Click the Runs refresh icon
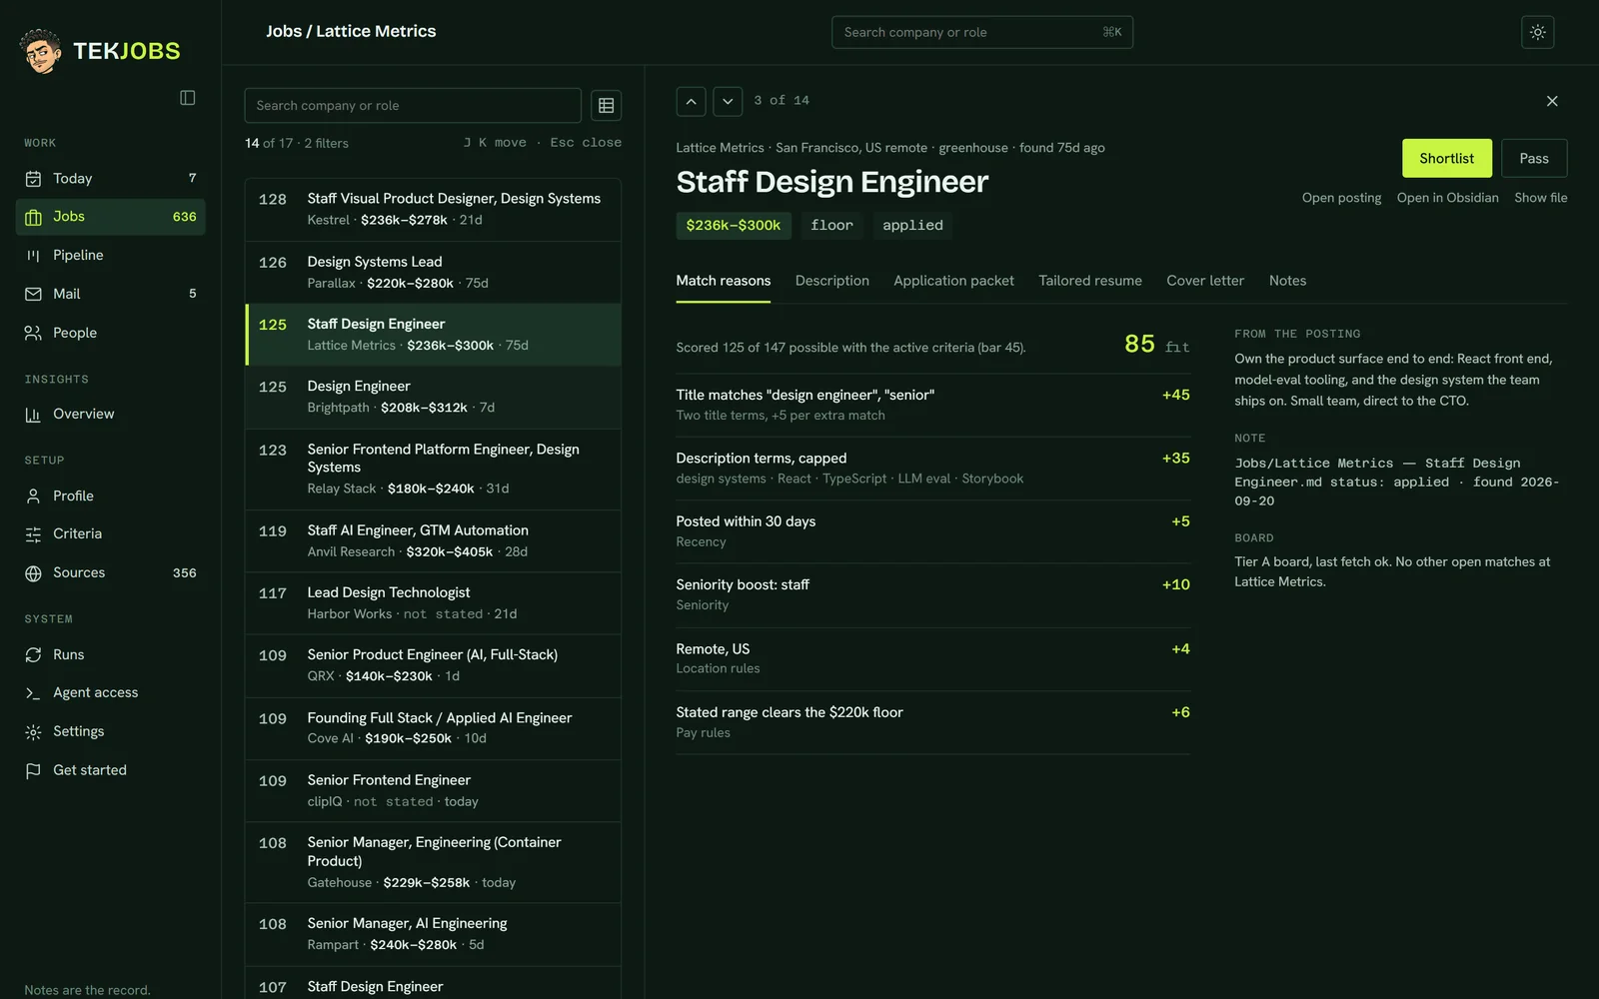The width and height of the screenshot is (1599, 999). (33, 655)
